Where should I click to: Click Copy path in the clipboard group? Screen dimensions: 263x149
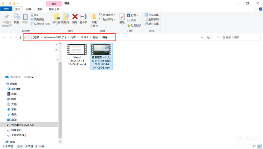click(x=38, y=20)
